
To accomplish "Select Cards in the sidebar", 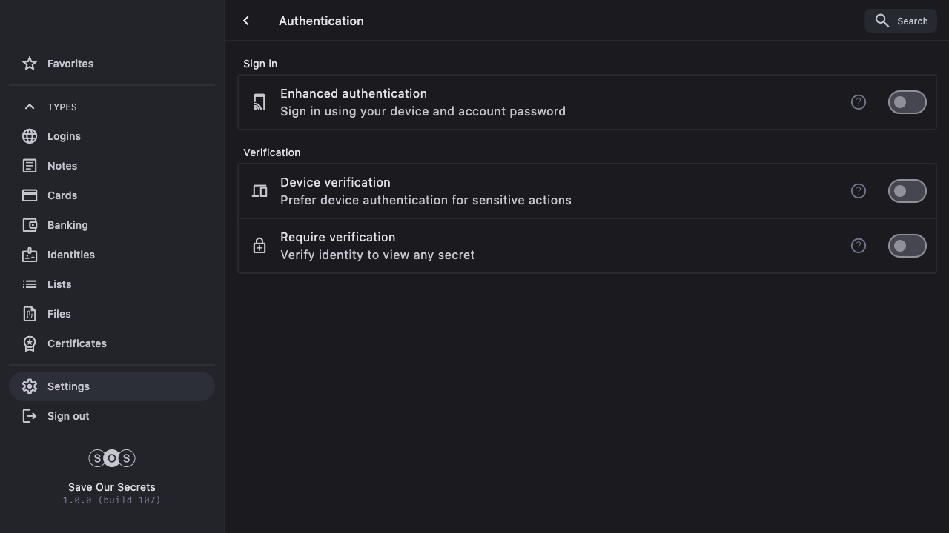I will tap(62, 195).
